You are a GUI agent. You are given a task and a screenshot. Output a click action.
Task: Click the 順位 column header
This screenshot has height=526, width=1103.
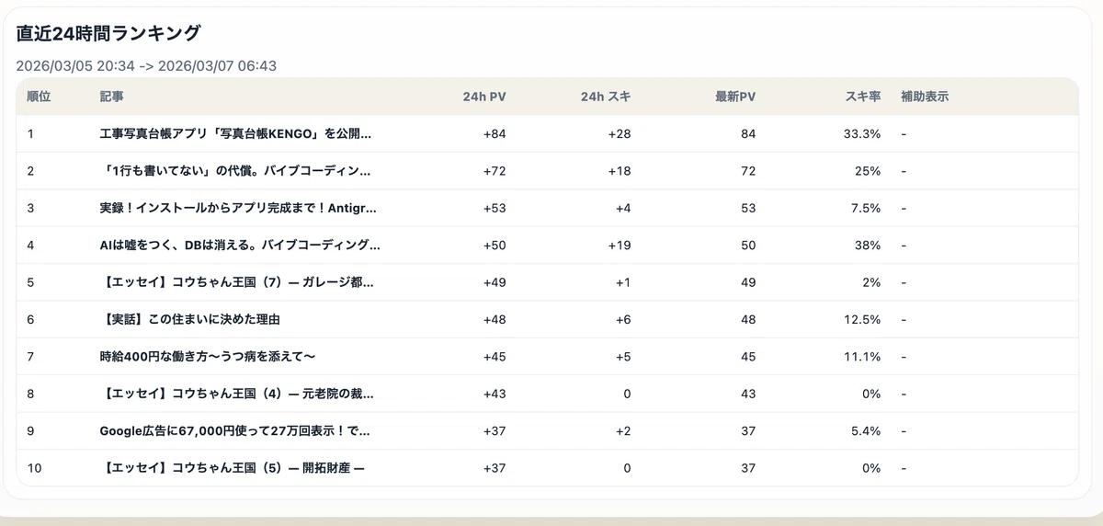(x=39, y=97)
